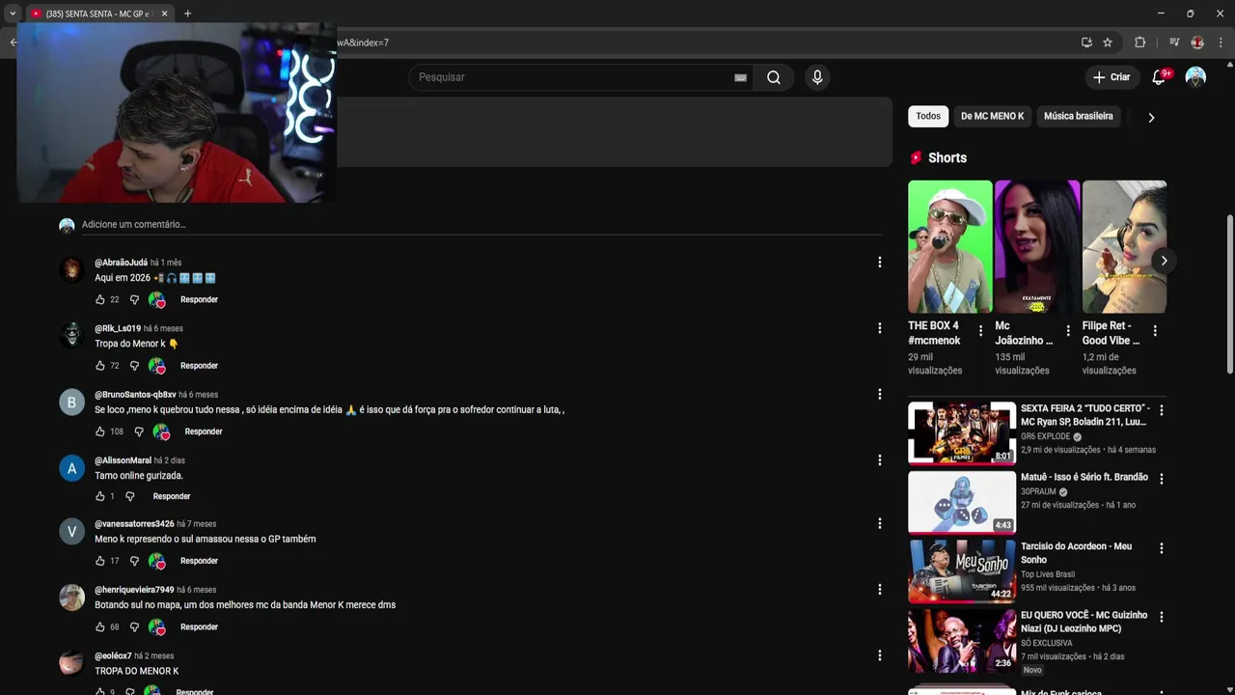The height and width of the screenshot is (695, 1235).
Task: Open menu for Tarcísio do Acordeon video
Action: click(1162, 548)
